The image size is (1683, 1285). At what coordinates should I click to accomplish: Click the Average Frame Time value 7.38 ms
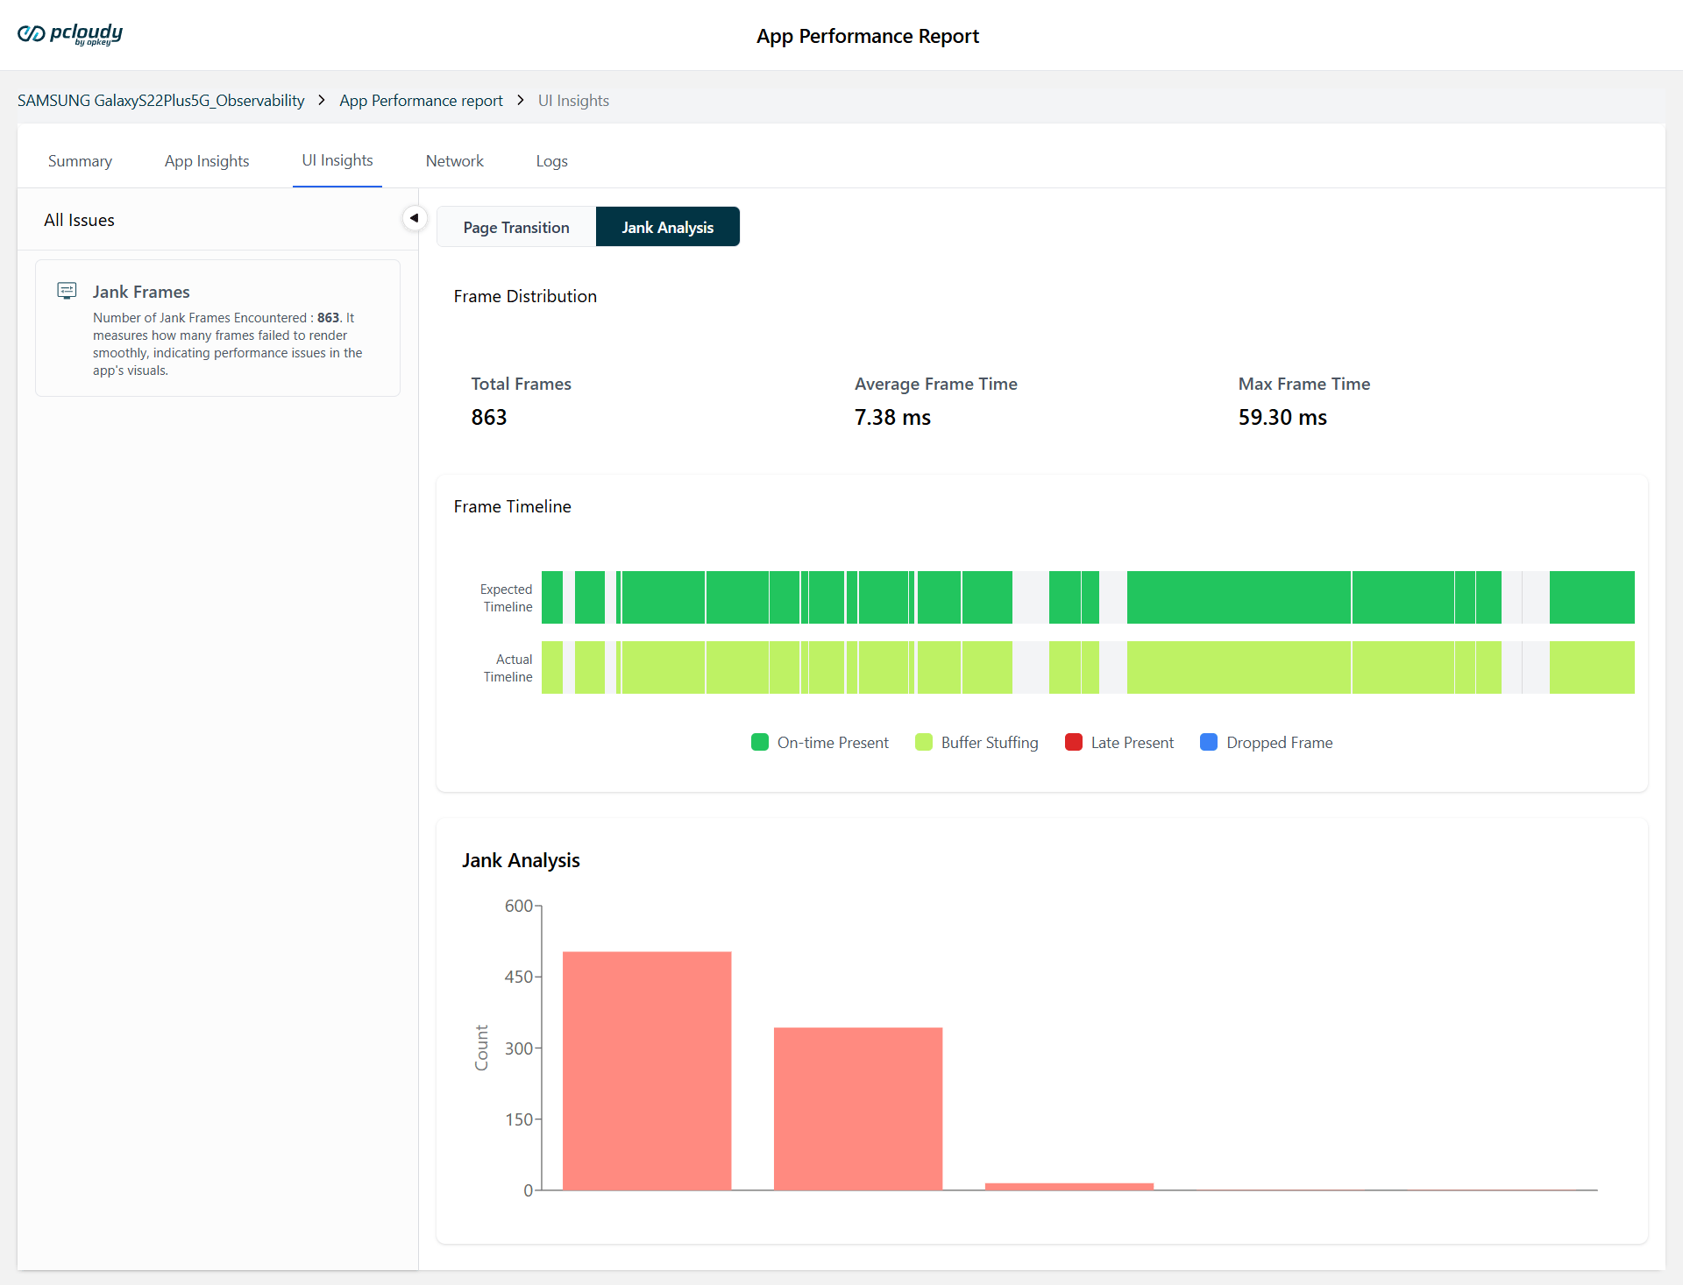tap(892, 417)
